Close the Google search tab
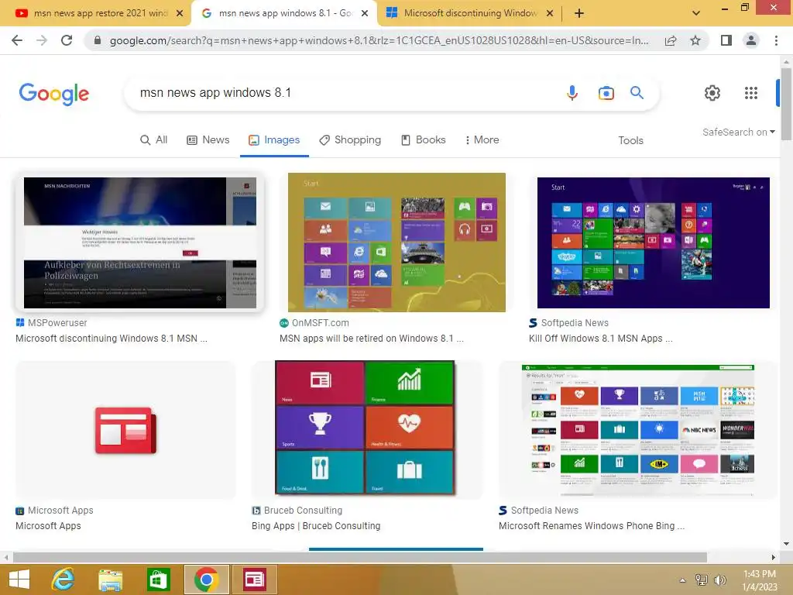This screenshot has width=793, height=595. 365,13
